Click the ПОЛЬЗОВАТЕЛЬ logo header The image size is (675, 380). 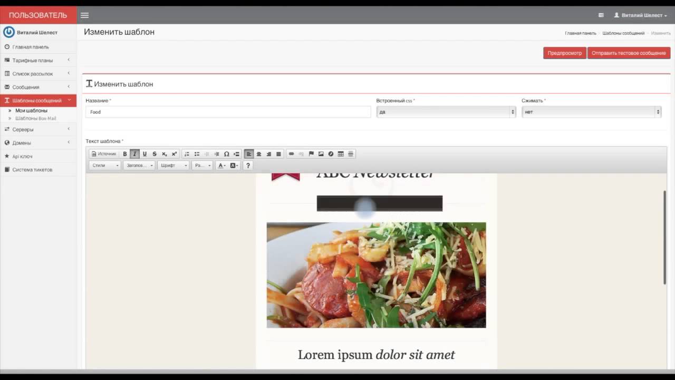click(x=38, y=15)
